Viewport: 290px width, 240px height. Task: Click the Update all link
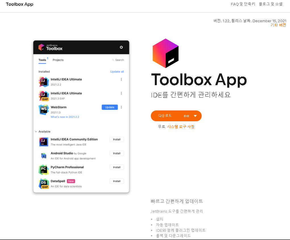pos(117,71)
